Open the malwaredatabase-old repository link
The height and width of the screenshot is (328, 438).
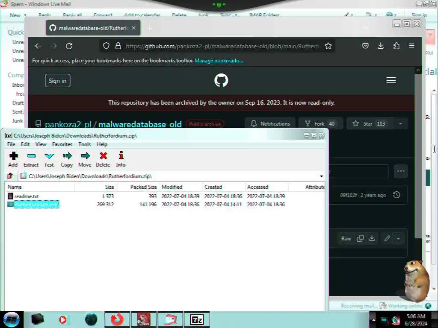(x=140, y=124)
